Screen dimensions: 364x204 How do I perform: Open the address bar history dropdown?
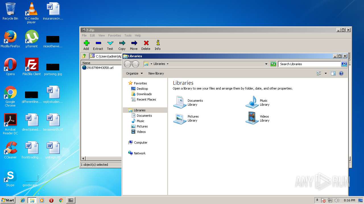coord(266,64)
